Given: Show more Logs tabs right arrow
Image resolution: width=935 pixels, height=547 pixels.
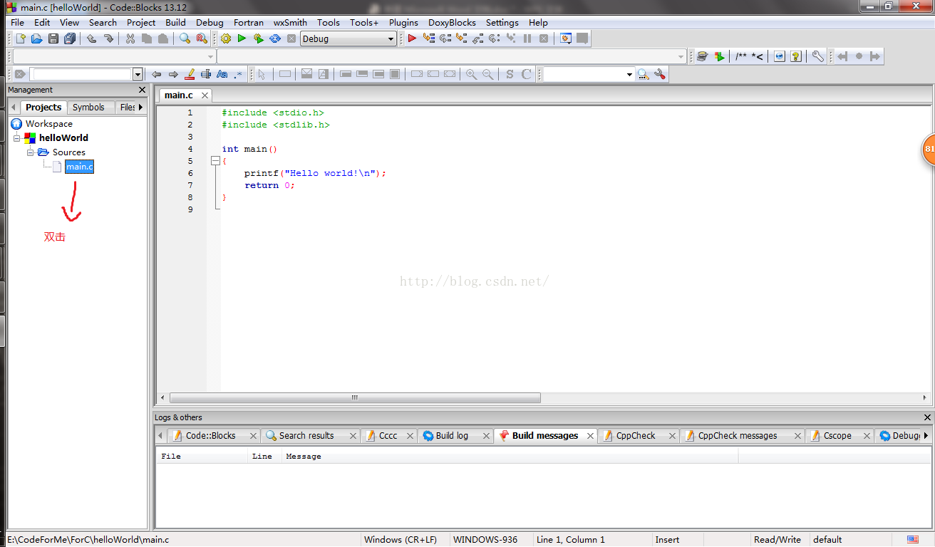Looking at the screenshot, I should tap(926, 435).
